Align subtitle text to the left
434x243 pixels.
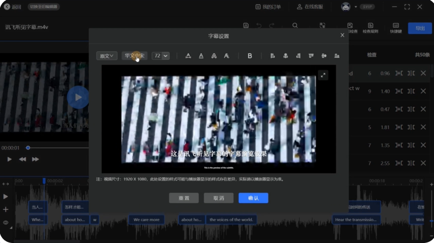(x=272, y=56)
